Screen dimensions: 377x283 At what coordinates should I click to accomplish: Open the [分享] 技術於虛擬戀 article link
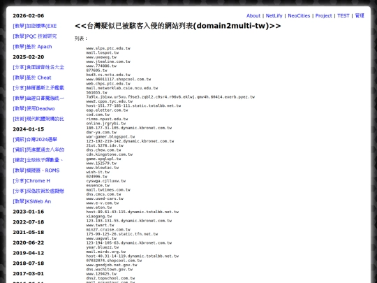(x=38, y=191)
